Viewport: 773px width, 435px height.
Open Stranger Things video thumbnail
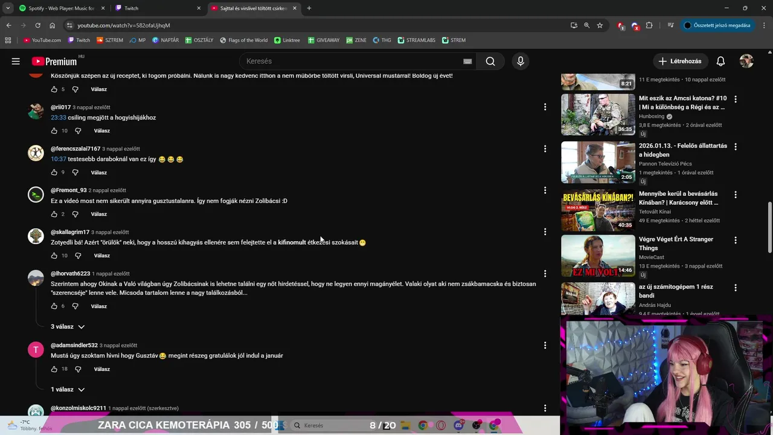click(x=598, y=256)
